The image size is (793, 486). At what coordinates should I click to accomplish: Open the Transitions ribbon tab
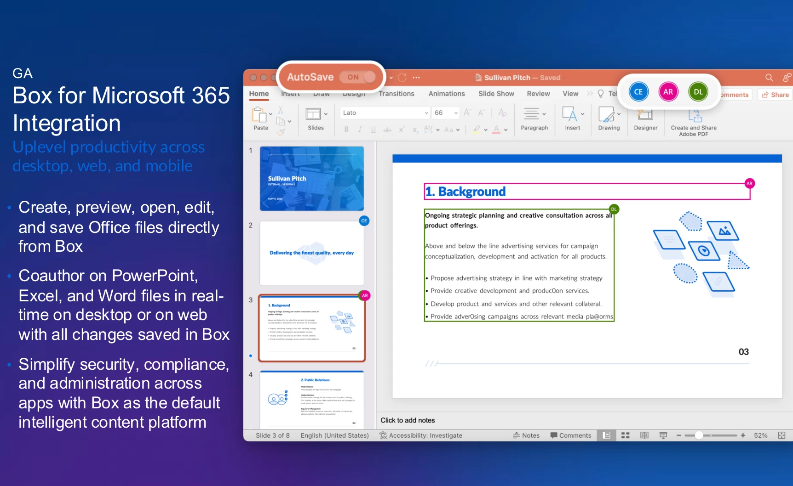396,94
